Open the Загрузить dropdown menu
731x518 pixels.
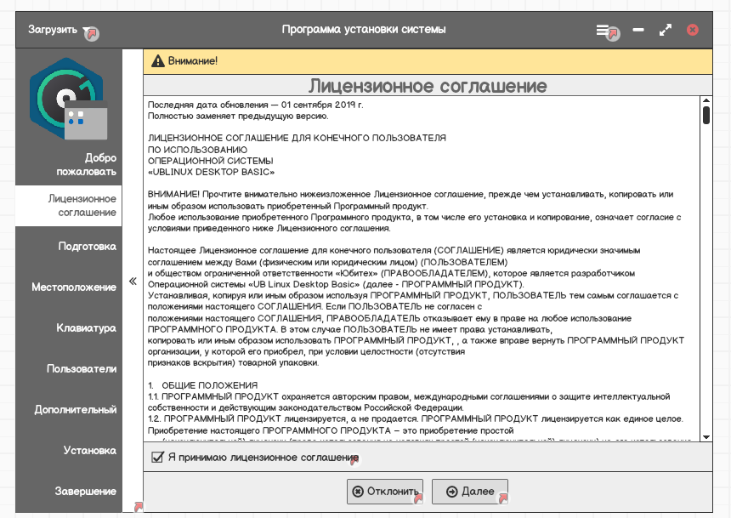coord(57,30)
